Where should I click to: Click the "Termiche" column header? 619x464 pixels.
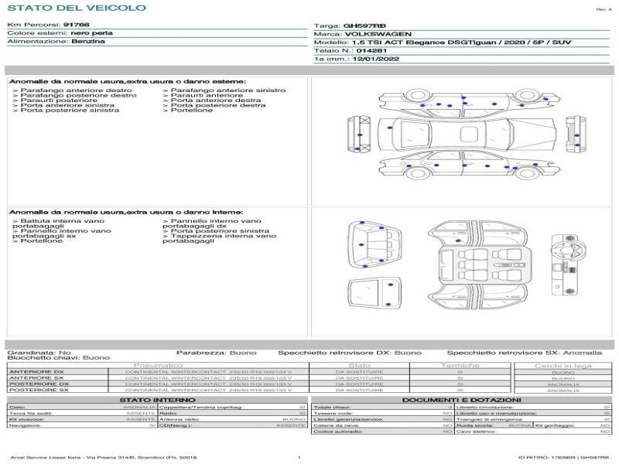(460, 366)
